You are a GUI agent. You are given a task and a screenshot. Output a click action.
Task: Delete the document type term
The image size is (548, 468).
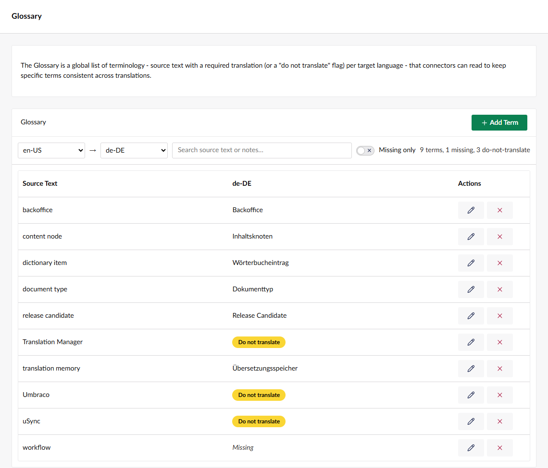(x=500, y=289)
